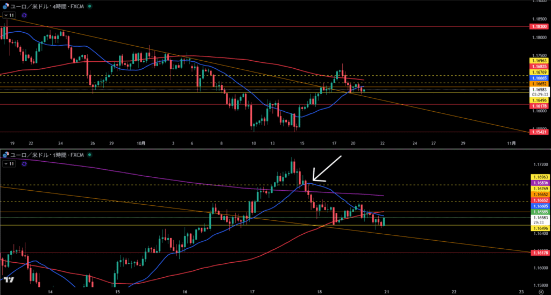This screenshot has height=295, width=551.
Task: Click the 1.16178 red price label on the 1-hour chart
Action: pyautogui.click(x=540, y=253)
